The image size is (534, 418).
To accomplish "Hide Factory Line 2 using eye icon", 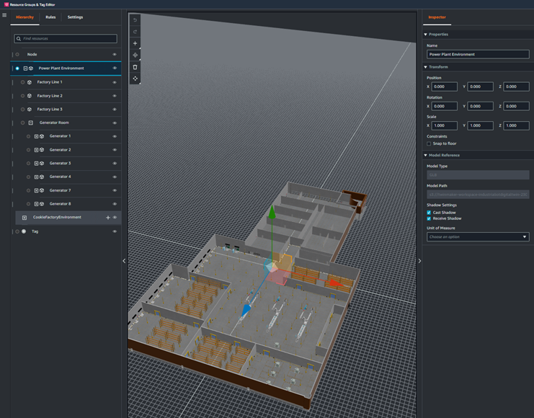I will click(x=115, y=96).
